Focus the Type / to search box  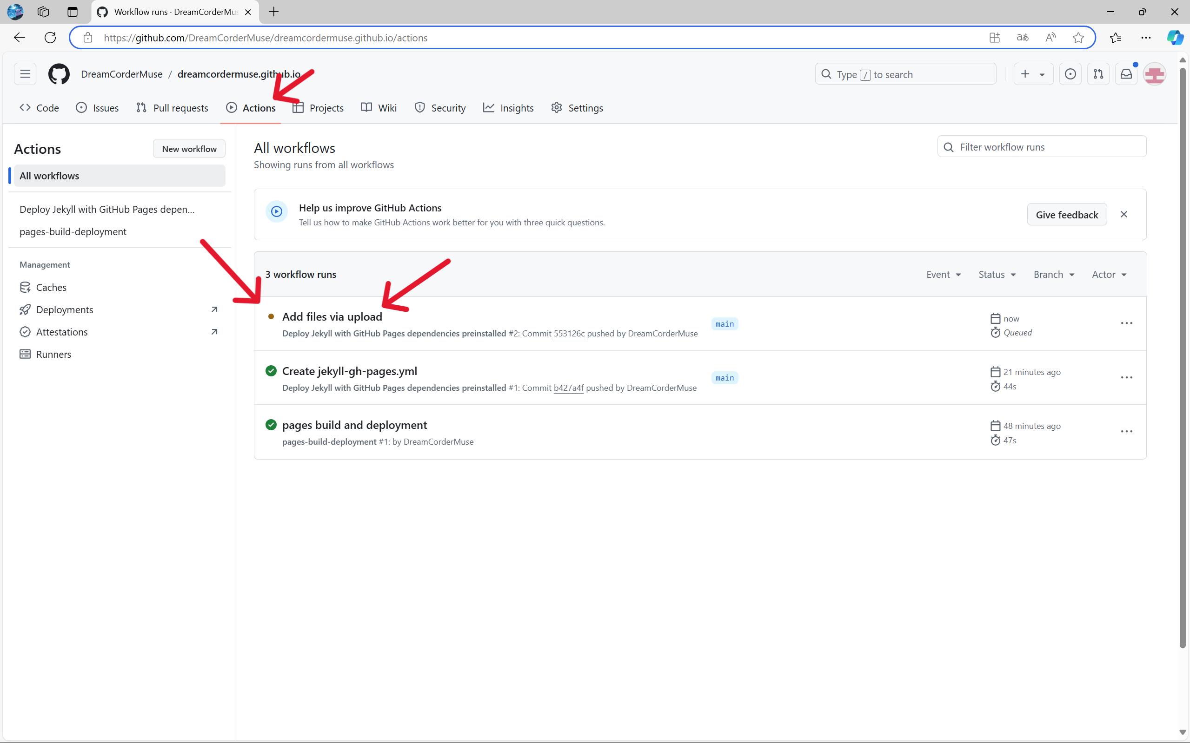pyautogui.click(x=905, y=74)
